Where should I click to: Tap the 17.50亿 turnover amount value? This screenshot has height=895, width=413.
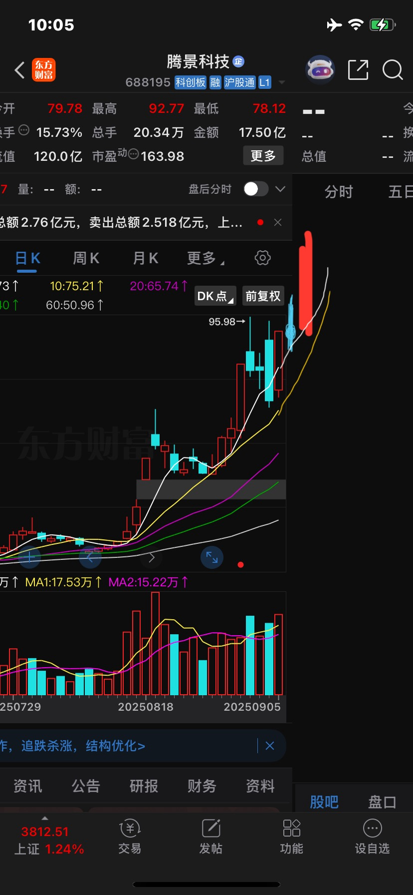coord(262,132)
